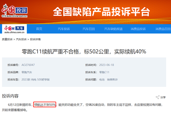Click the 汽车投诉 breadcrumb link
Viewport: 171px width, 114px height.
(x=21, y=39)
